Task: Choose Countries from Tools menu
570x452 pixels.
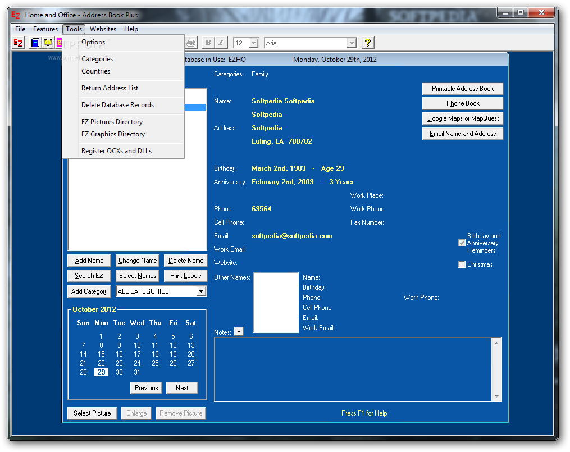Action: [x=124, y=71]
